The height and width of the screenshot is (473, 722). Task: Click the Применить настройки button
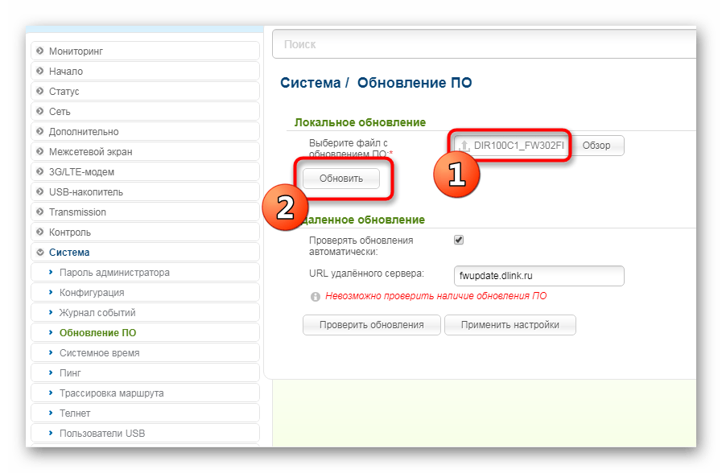pos(510,325)
